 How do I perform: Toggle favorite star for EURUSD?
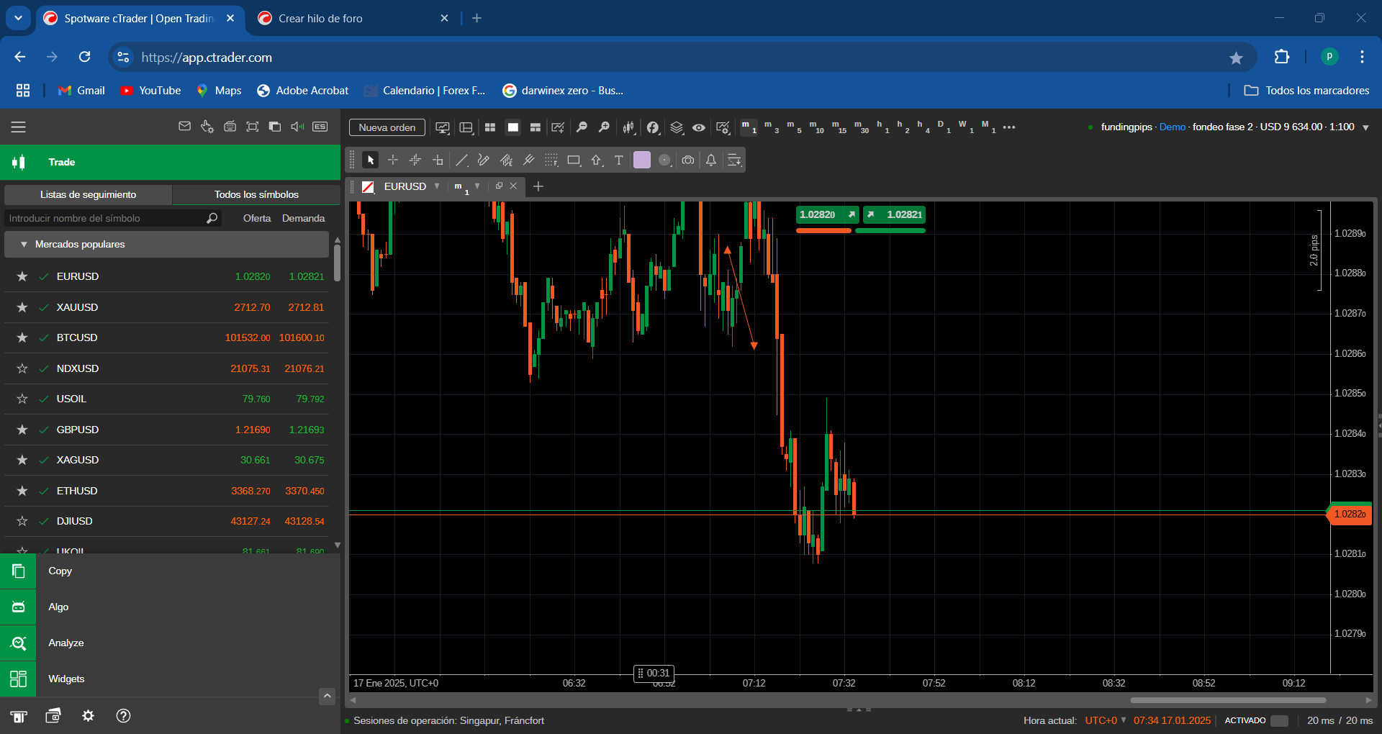pyautogui.click(x=22, y=276)
